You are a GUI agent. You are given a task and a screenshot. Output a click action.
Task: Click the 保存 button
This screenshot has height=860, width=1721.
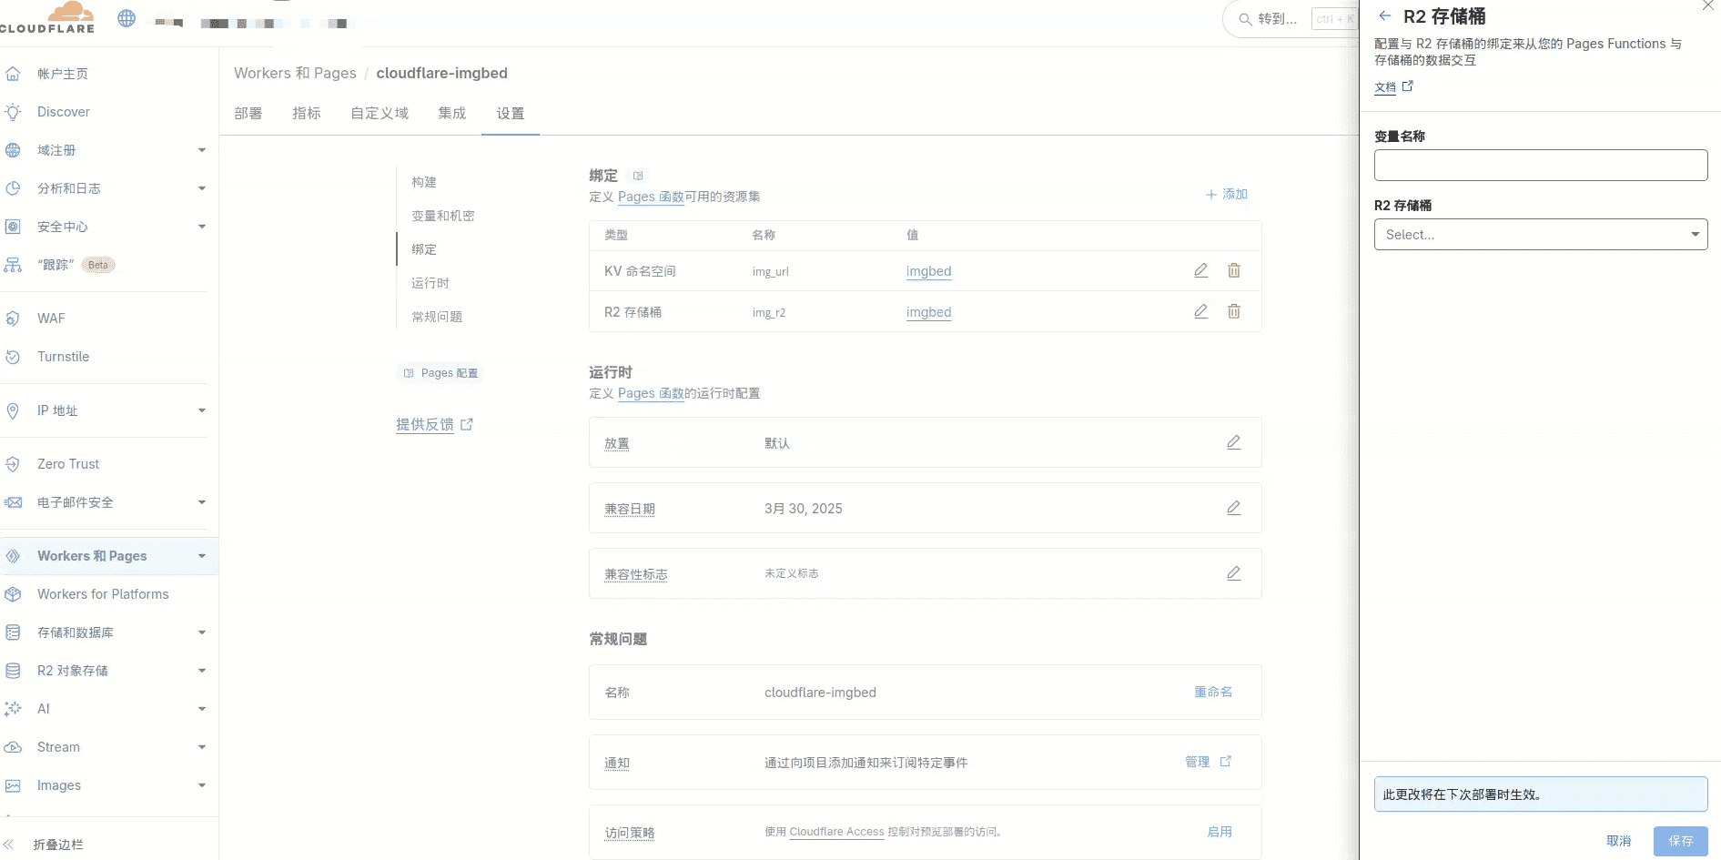tap(1681, 841)
